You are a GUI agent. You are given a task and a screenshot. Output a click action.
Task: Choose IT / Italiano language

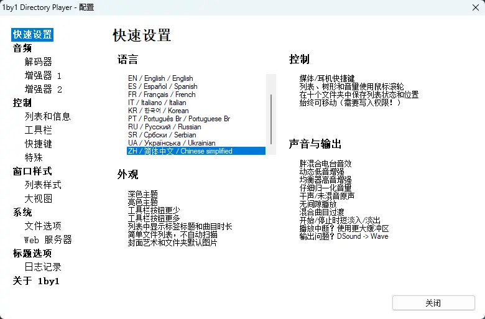(196, 103)
